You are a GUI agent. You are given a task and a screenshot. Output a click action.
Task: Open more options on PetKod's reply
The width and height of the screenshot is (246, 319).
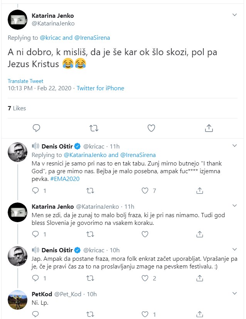point(235,294)
